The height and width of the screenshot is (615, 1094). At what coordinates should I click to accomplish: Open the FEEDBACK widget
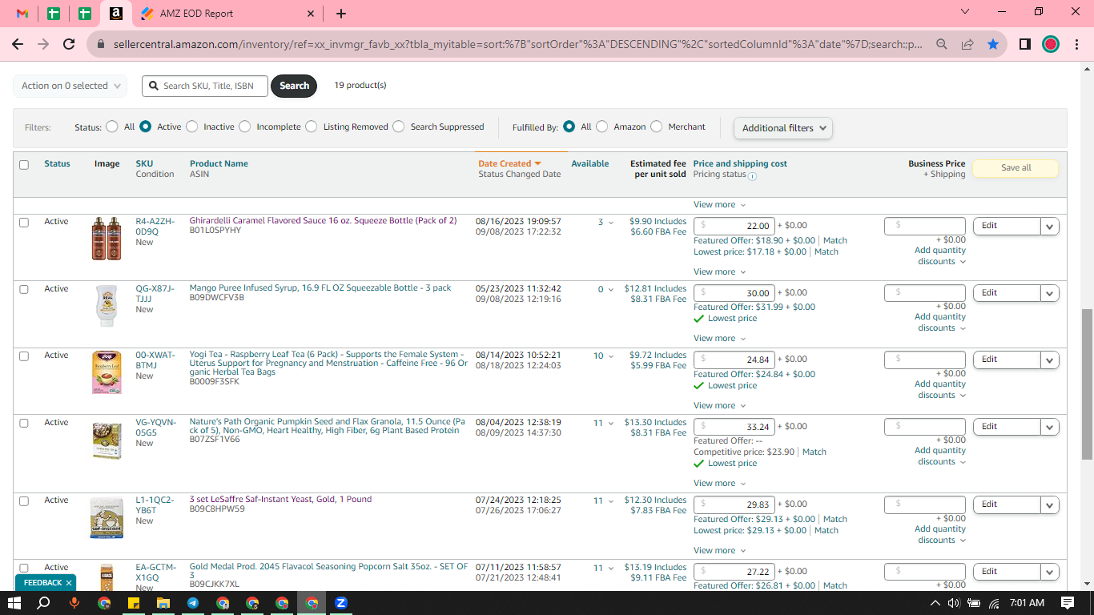[x=42, y=583]
